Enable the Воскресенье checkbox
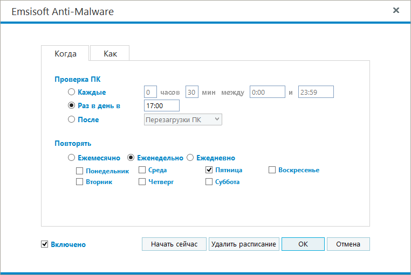 click(x=272, y=170)
